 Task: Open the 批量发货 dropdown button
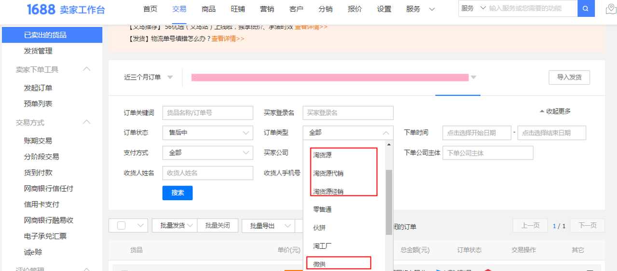point(175,225)
